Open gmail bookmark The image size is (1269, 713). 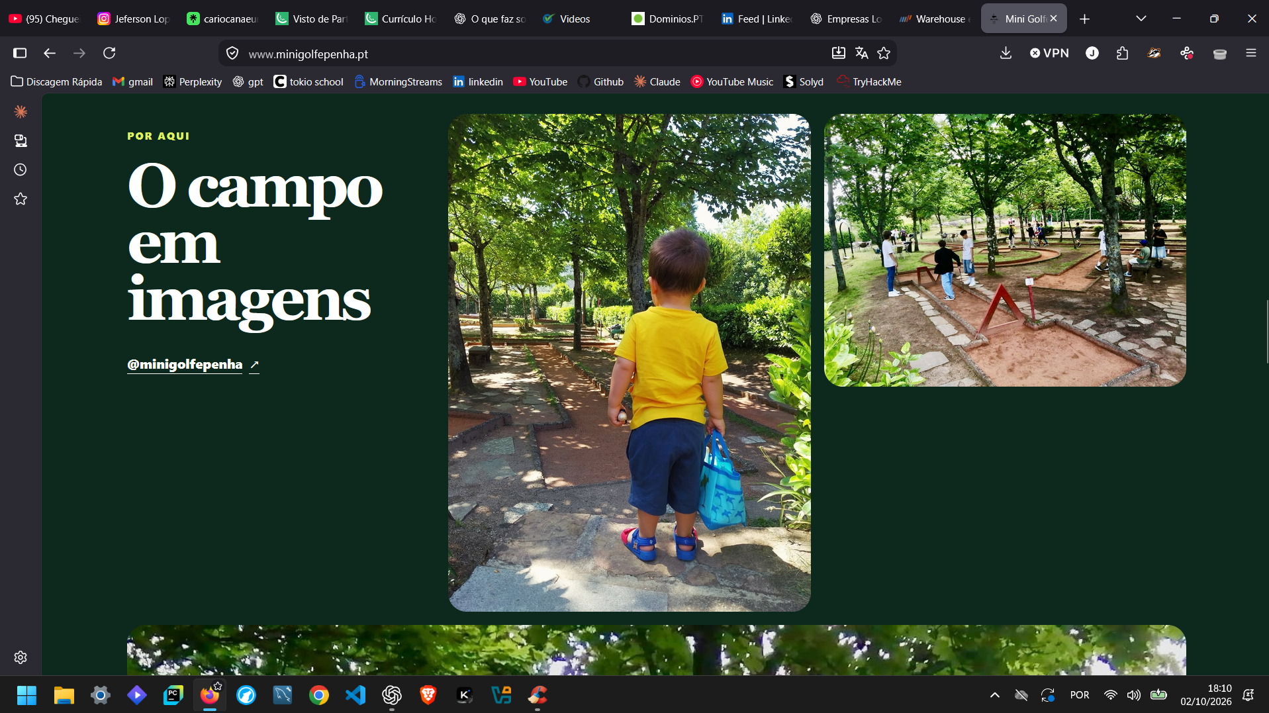(x=132, y=81)
